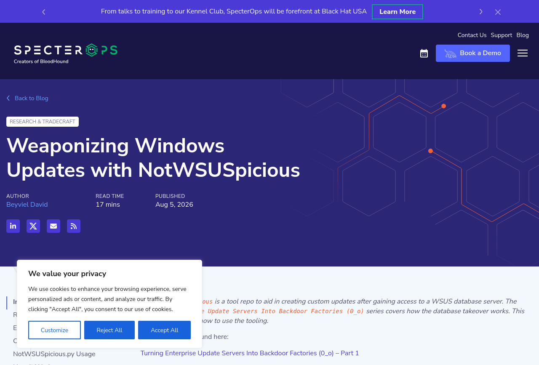
Task: Share the article by email
Action: (x=53, y=226)
